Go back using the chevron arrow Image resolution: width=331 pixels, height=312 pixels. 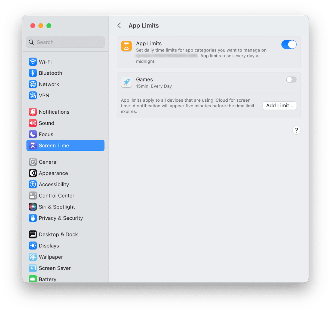coord(119,26)
